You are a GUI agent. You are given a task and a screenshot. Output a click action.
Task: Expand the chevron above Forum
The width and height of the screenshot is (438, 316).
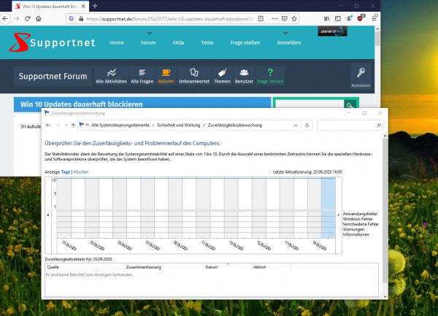(x=150, y=34)
